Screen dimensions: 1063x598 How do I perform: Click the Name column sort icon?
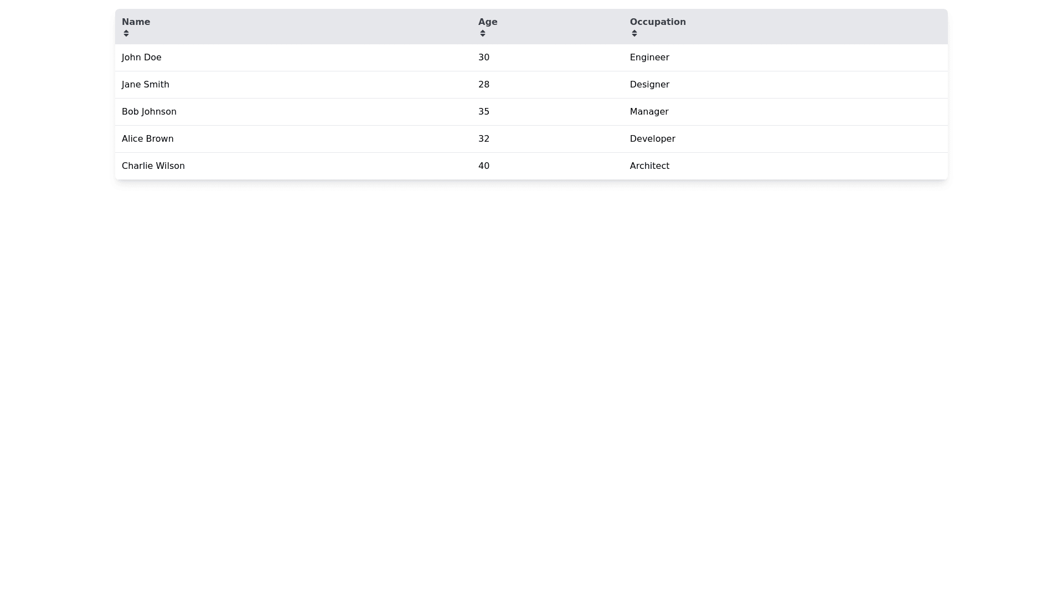tap(126, 33)
